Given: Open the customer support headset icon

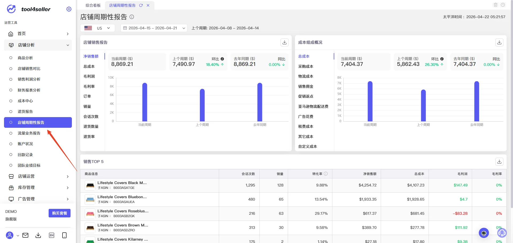Looking at the screenshot, I should click(x=502, y=233).
